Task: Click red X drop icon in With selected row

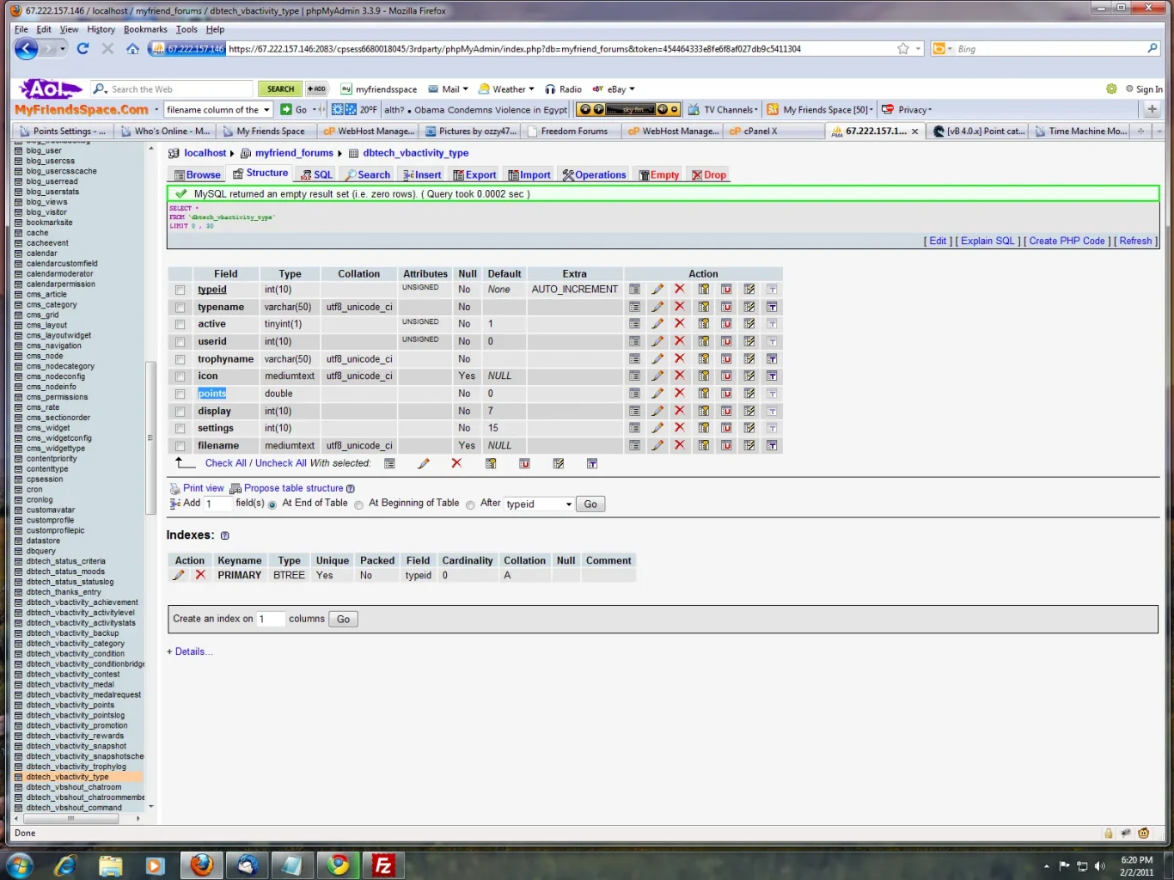Action: 456,463
